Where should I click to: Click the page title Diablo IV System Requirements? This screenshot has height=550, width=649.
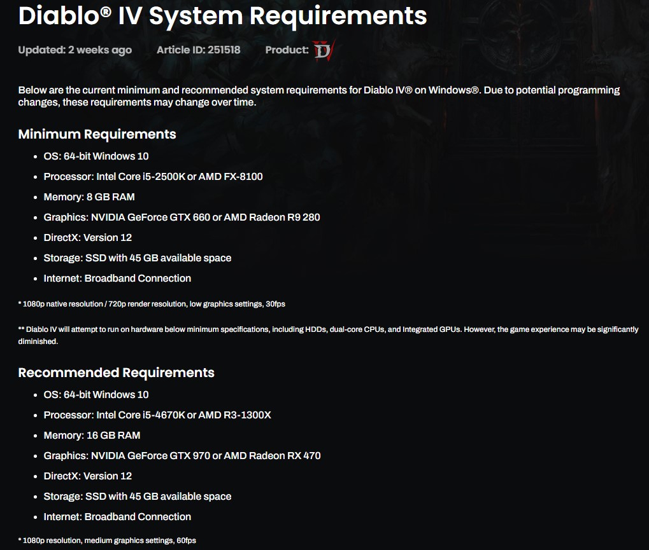pyautogui.click(x=222, y=16)
